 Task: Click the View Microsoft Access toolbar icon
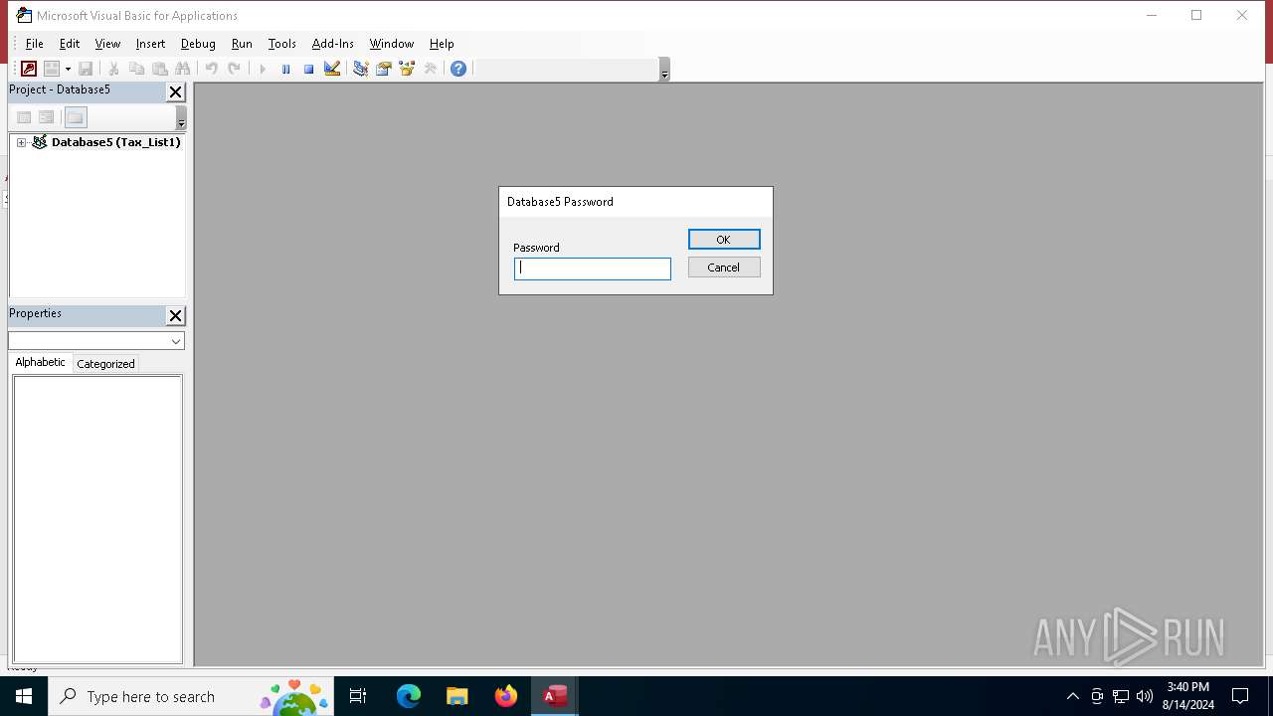point(29,69)
